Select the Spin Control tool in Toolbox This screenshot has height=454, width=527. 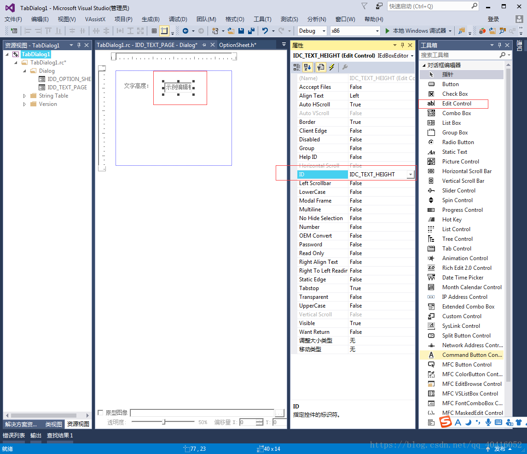click(x=457, y=200)
